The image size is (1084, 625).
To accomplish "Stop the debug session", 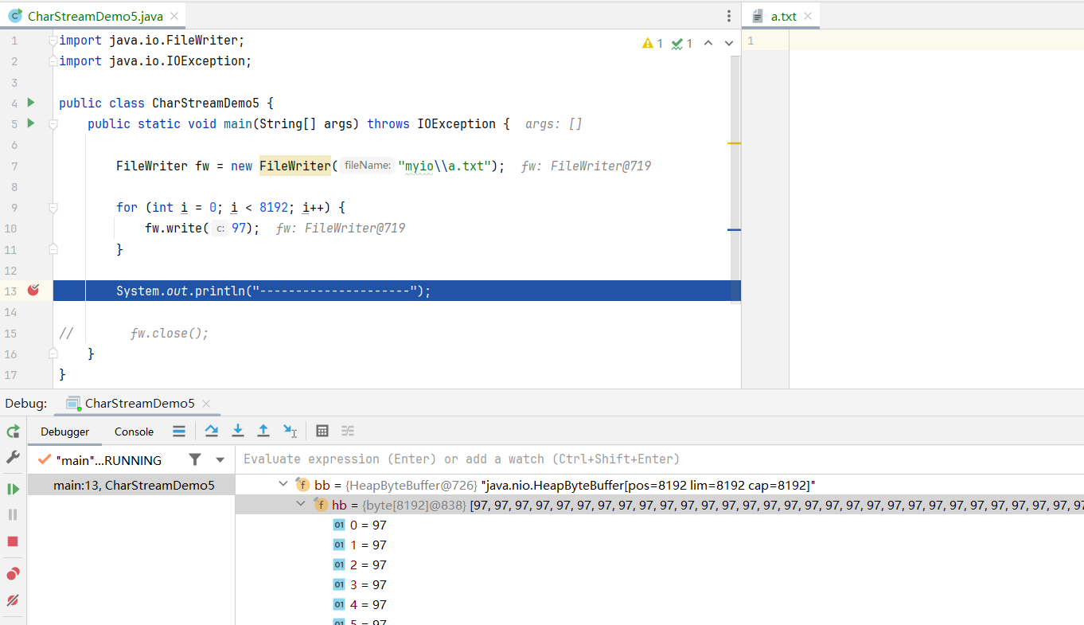I will pyautogui.click(x=13, y=541).
